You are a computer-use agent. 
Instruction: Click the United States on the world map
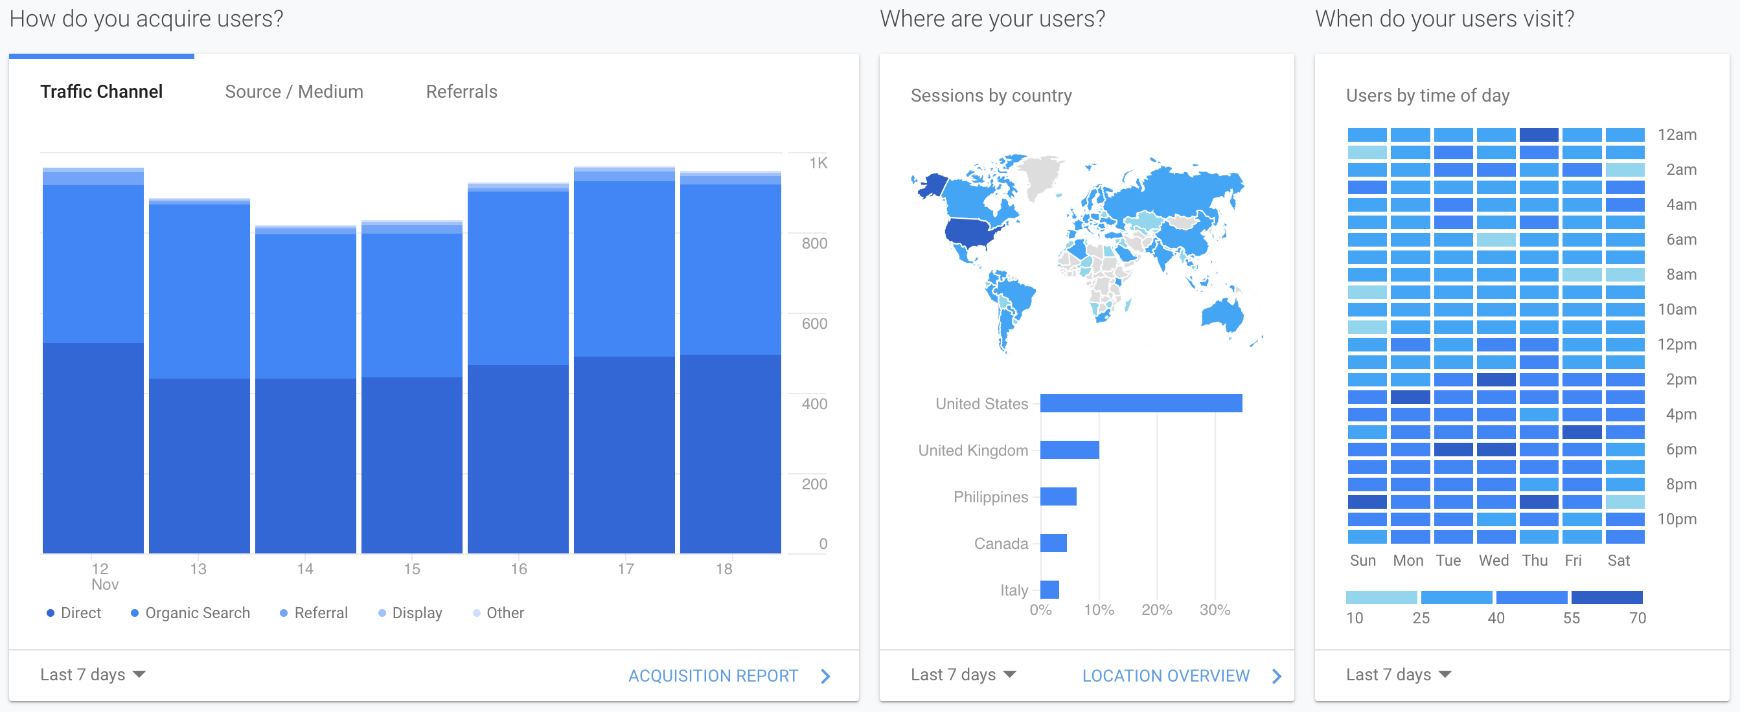[x=970, y=232]
